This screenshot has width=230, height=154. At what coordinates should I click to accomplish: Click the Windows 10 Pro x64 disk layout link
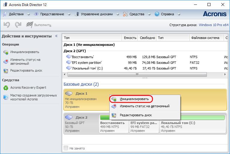[213, 25]
